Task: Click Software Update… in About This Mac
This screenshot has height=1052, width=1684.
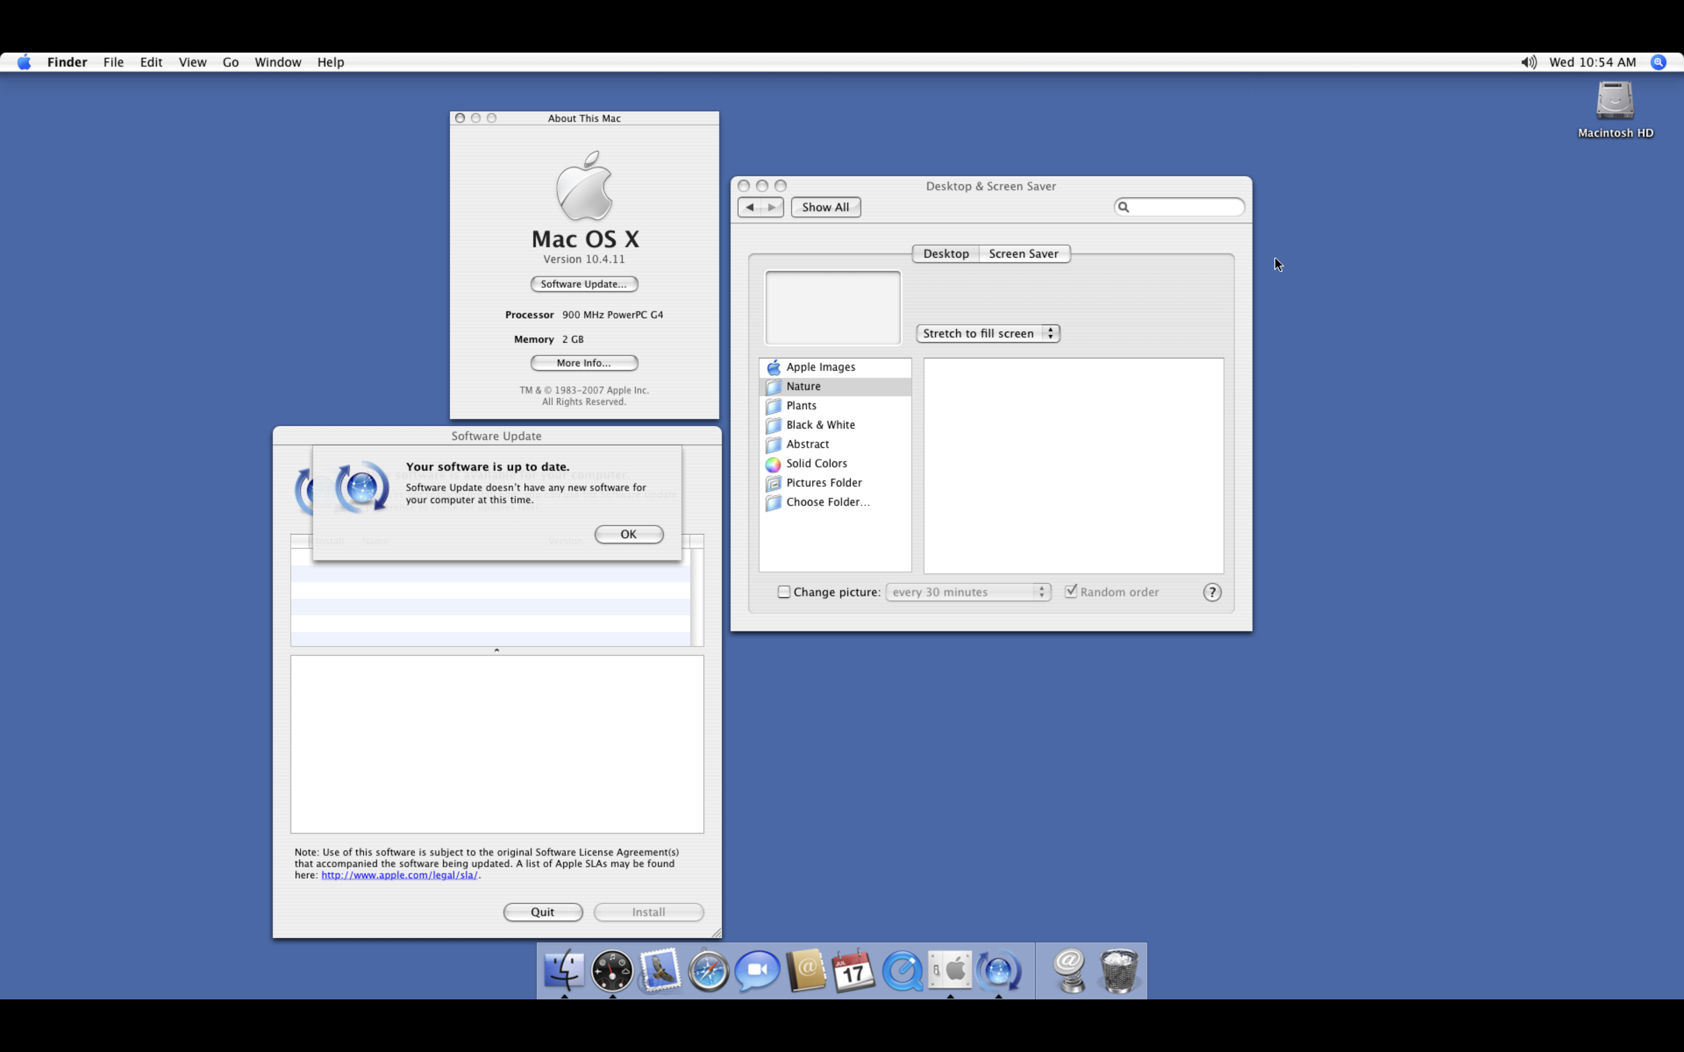Action: (x=584, y=284)
